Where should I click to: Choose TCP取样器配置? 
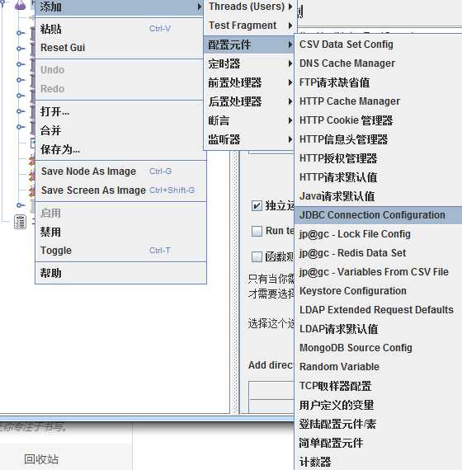pyautogui.click(x=379, y=386)
